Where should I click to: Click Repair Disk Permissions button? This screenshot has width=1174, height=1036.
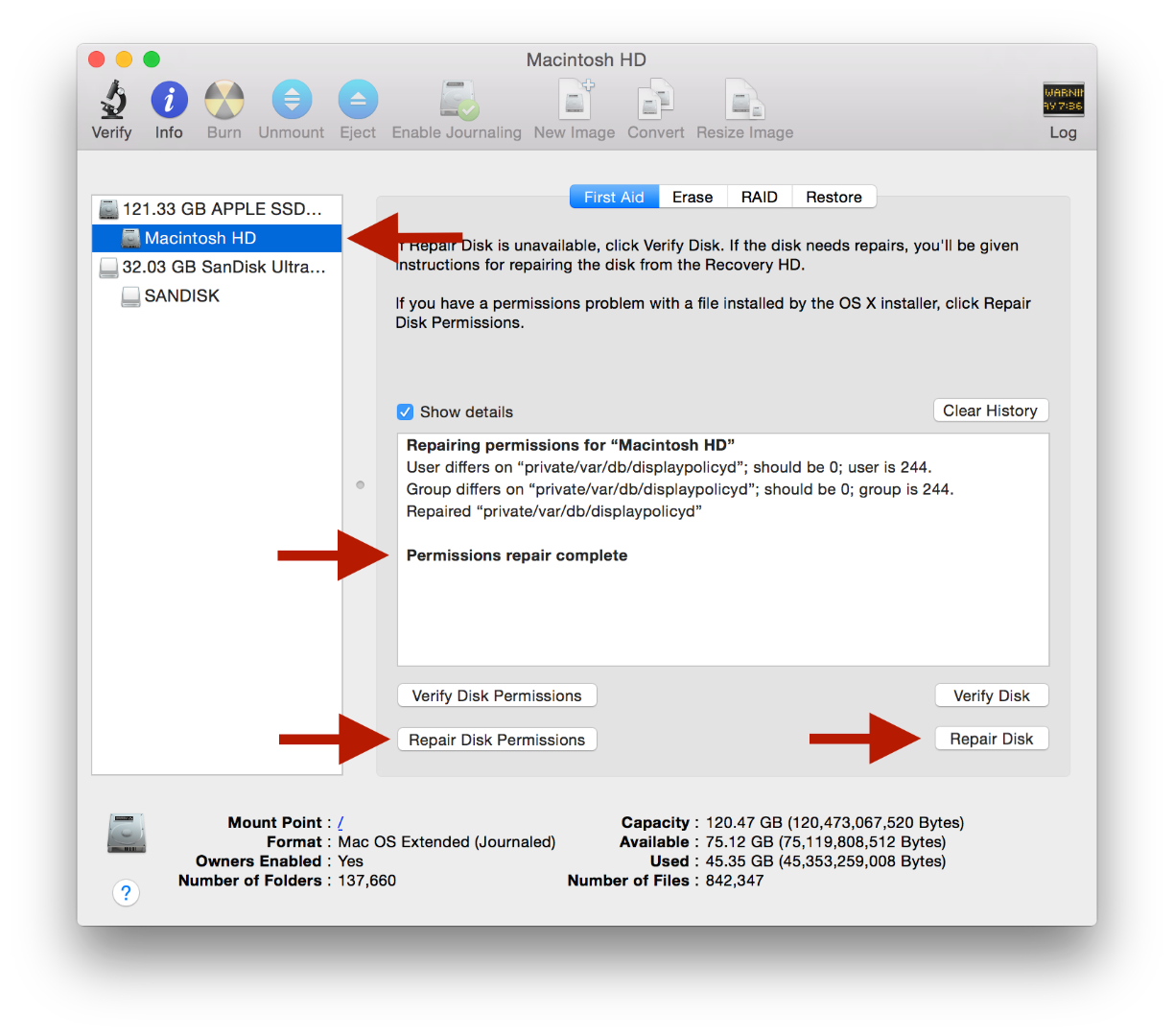click(497, 740)
